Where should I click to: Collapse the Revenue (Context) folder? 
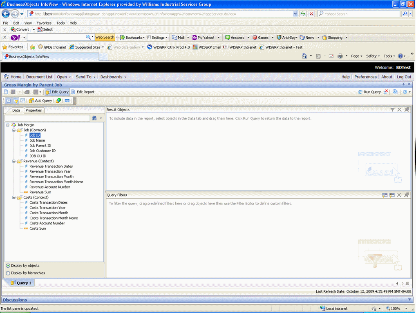tap(14, 161)
